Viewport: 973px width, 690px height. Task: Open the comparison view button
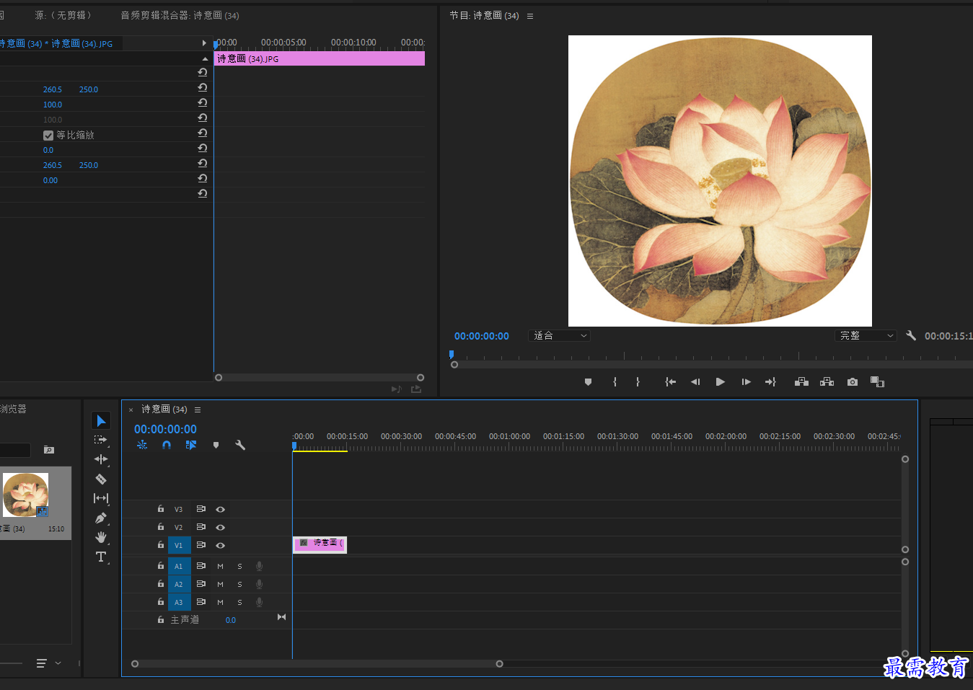[877, 382]
